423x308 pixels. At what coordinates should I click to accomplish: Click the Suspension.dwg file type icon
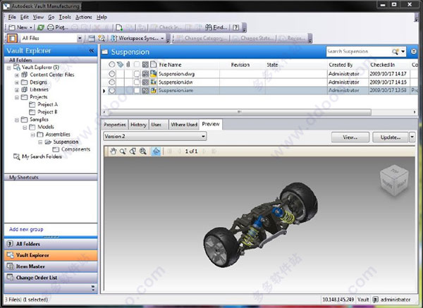click(154, 73)
